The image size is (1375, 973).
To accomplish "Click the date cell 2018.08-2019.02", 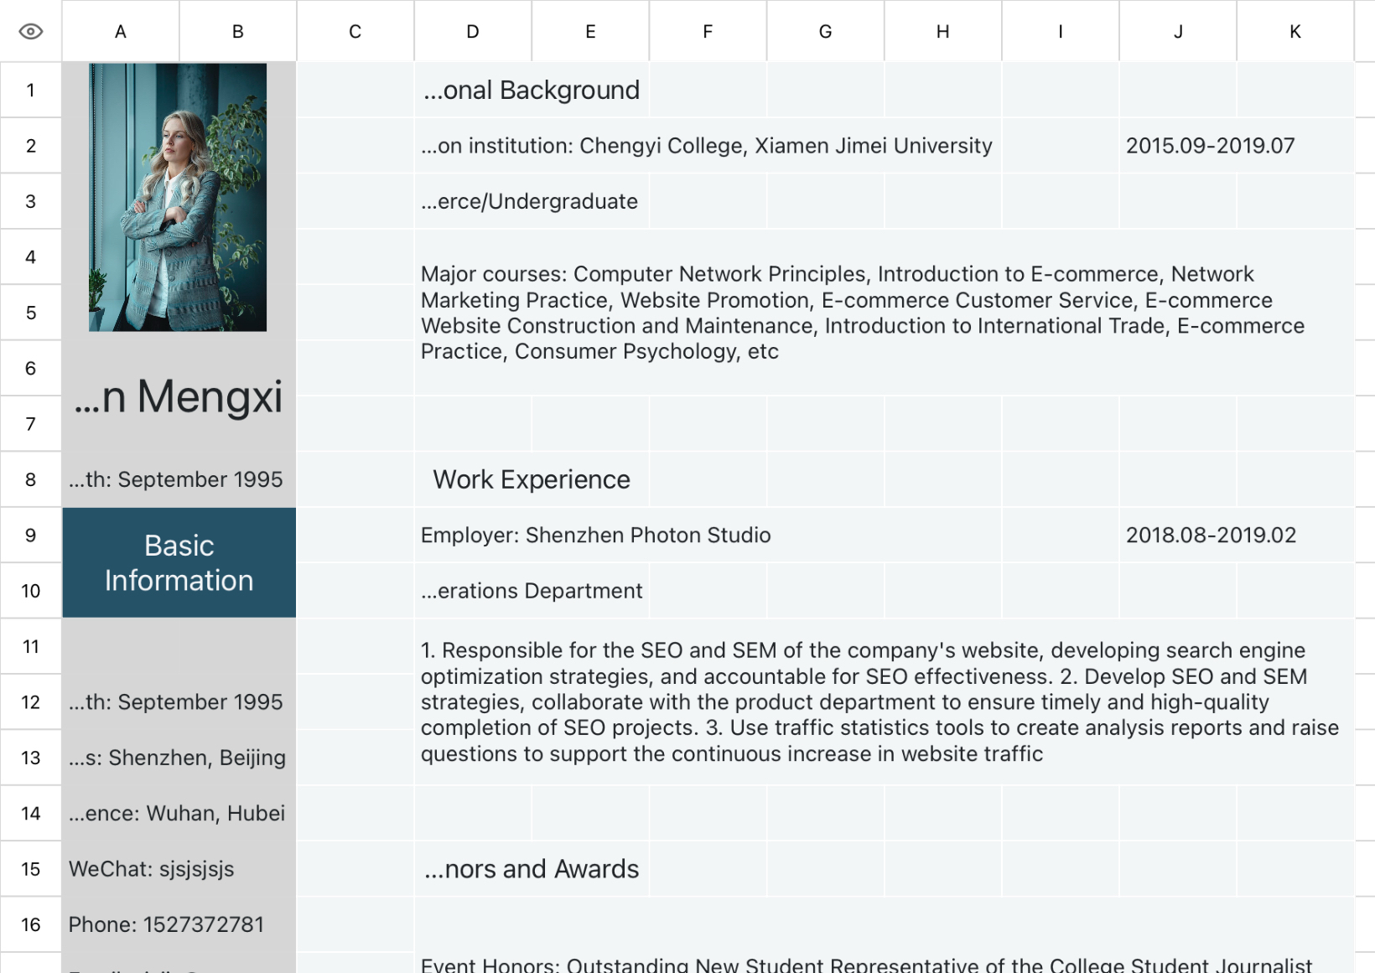I will point(1236,535).
